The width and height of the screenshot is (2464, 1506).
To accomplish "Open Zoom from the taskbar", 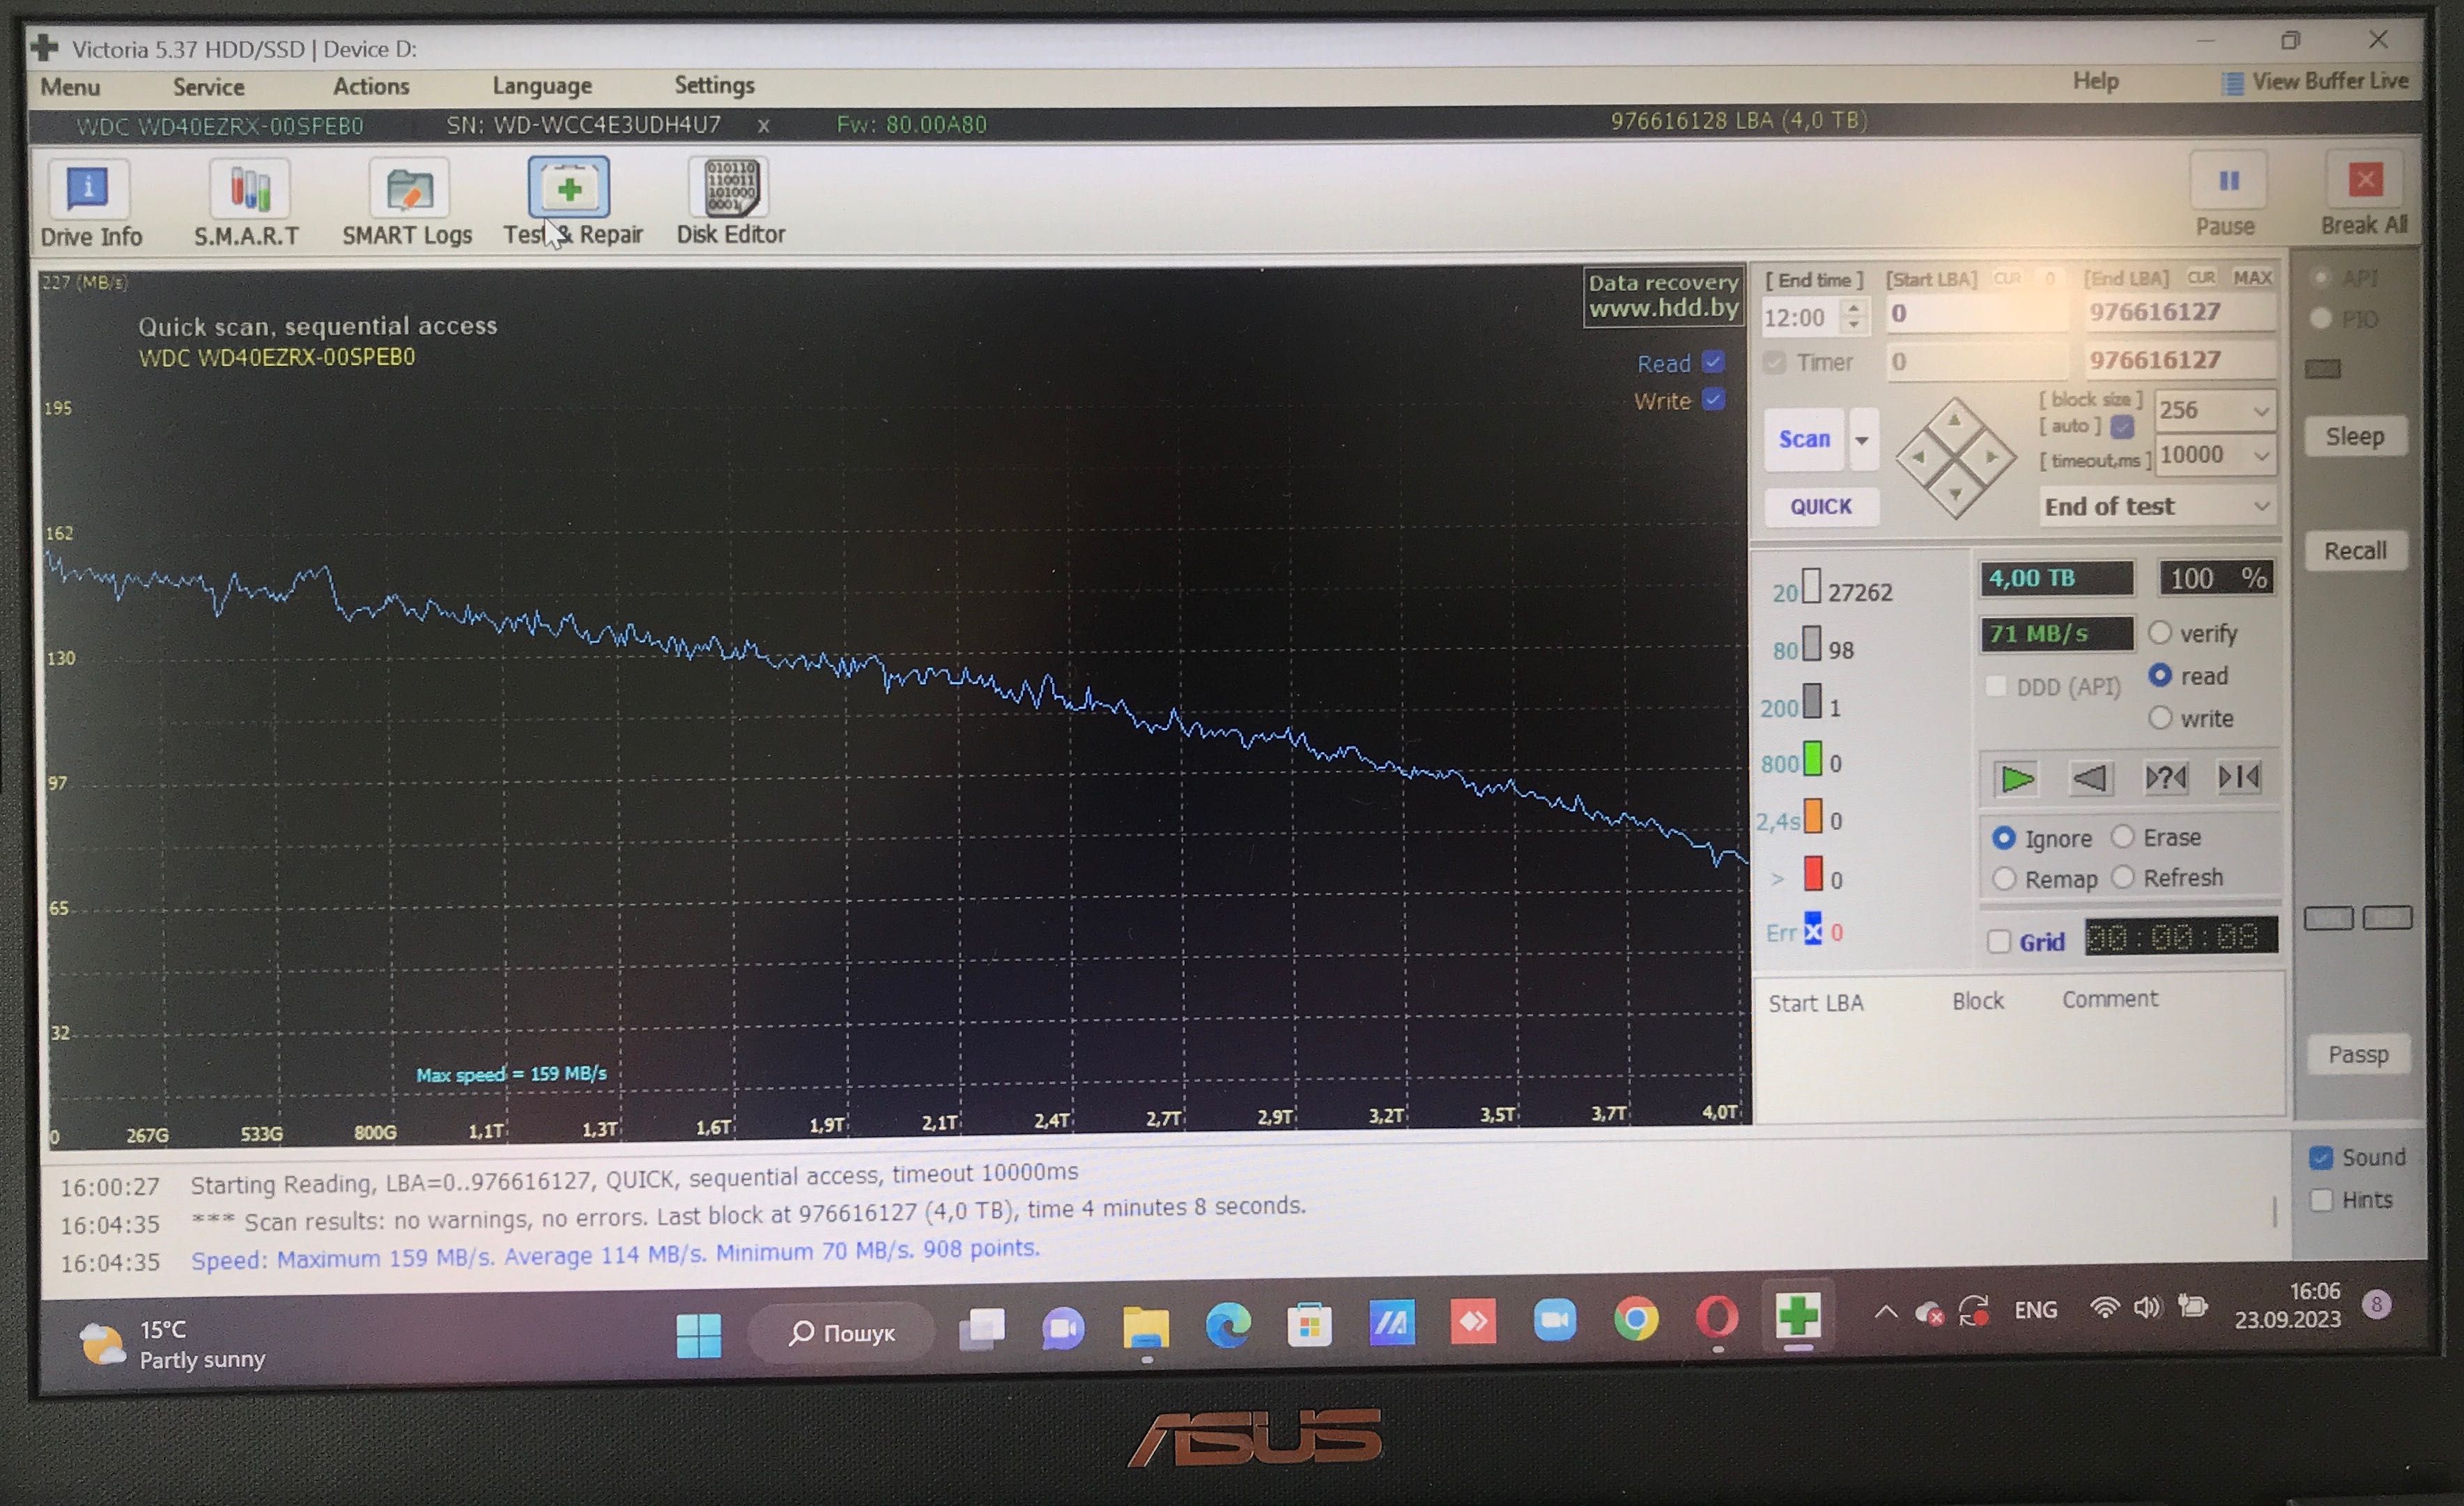I will point(1554,1321).
